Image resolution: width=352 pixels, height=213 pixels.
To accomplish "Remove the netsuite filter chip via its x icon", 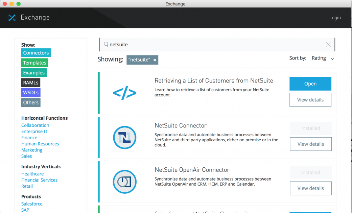I will (x=155, y=60).
